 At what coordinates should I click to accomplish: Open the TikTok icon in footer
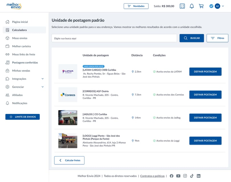(192, 176)
